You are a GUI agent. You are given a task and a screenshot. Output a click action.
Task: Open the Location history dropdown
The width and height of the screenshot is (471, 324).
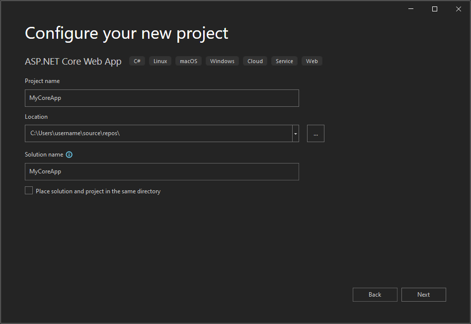tap(295, 133)
